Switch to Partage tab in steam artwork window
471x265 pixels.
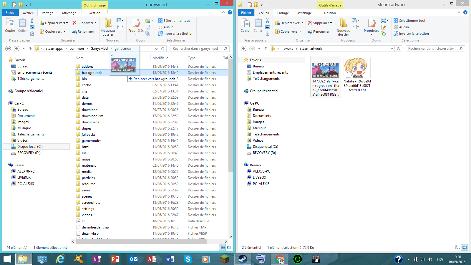pos(283,13)
